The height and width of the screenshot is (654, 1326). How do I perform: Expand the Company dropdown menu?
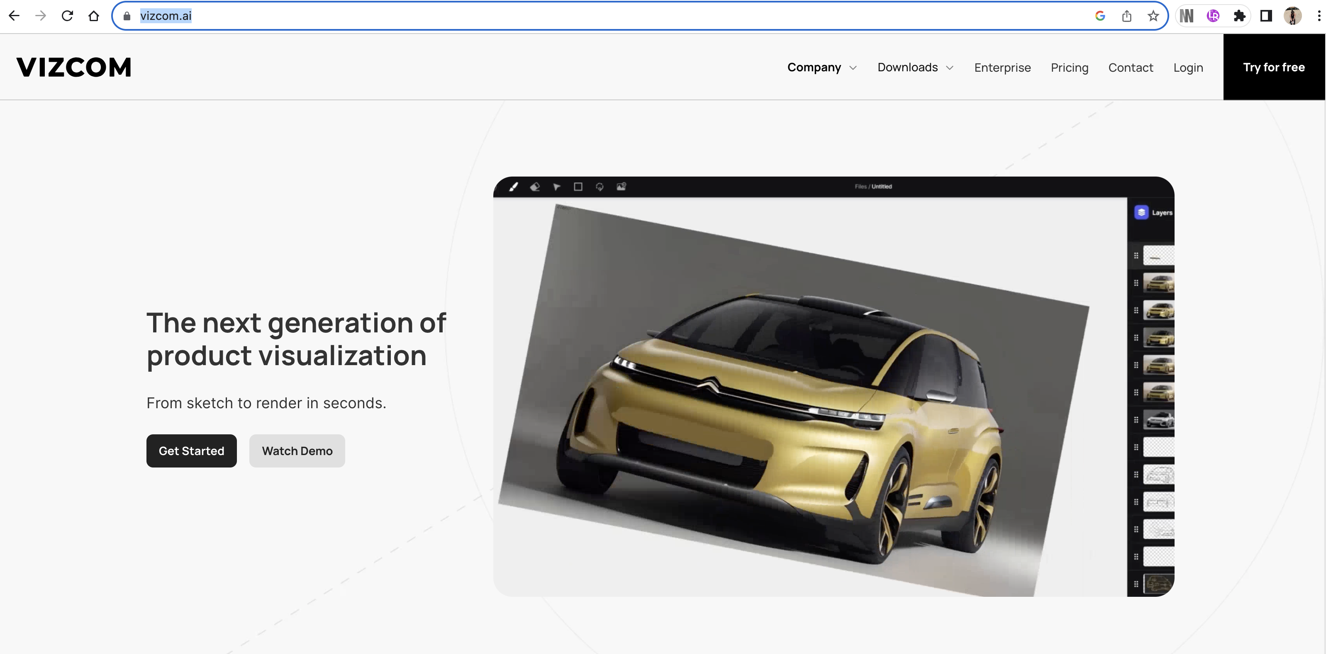[x=821, y=68]
